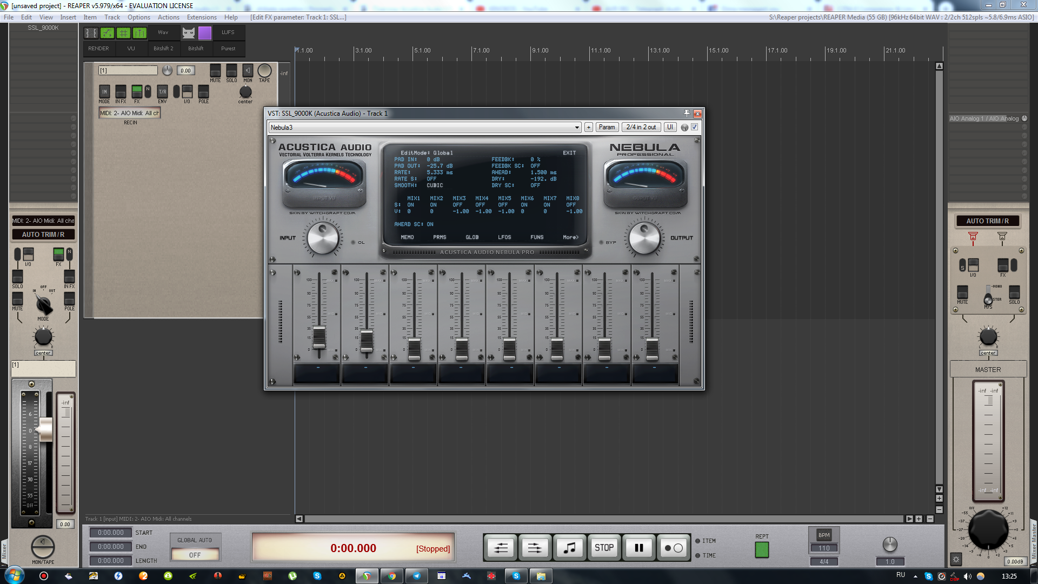
Task: Select the PRMS page on Nebula display
Action: click(440, 237)
